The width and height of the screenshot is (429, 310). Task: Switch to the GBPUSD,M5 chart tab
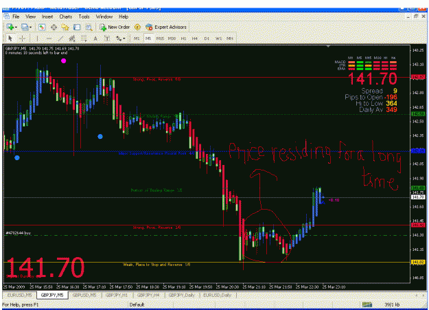pyautogui.click(x=84, y=295)
